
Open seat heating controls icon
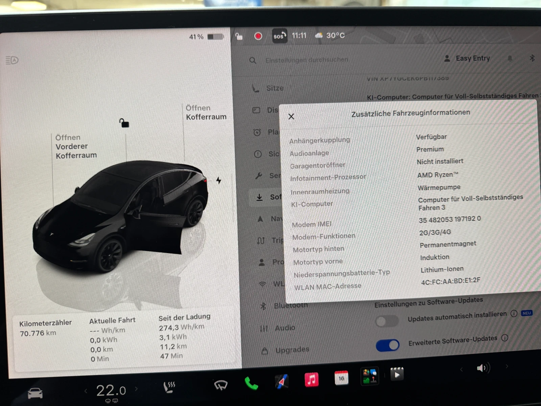[169, 387]
